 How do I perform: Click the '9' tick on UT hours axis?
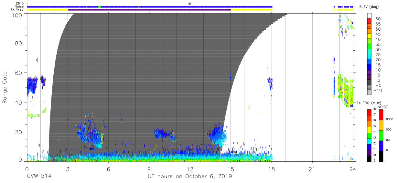[149, 169]
